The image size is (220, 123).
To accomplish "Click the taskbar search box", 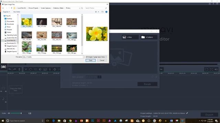I will 25,121.
